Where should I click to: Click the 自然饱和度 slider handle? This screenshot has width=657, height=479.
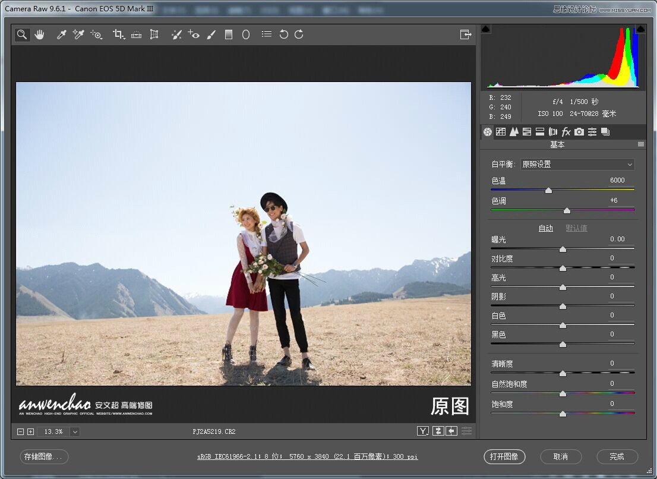(563, 393)
